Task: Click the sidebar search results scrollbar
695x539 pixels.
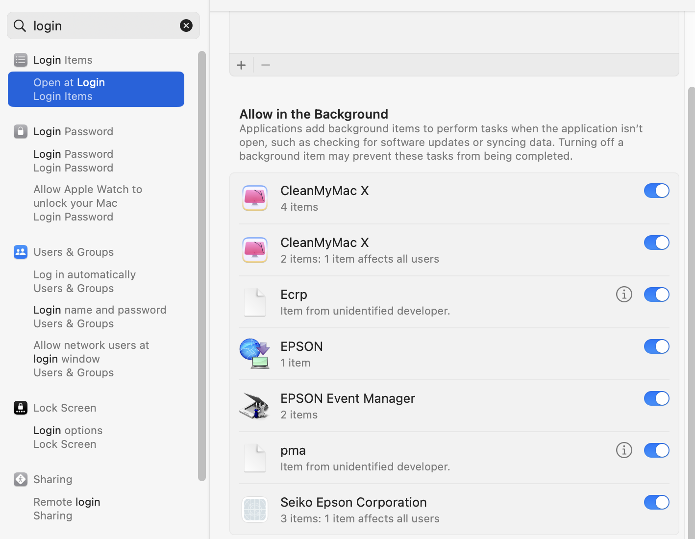Action: pyautogui.click(x=202, y=266)
